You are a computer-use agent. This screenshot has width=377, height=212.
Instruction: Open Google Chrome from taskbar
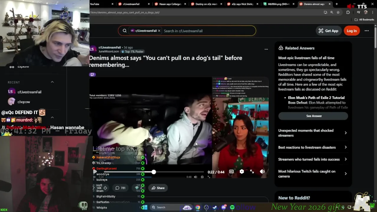click(x=198, y=207)
